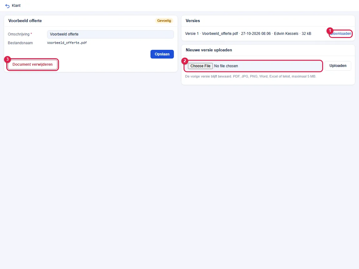Select the Gevoelig badge
Screen dimensions: 359x269
tap(164, 21)
